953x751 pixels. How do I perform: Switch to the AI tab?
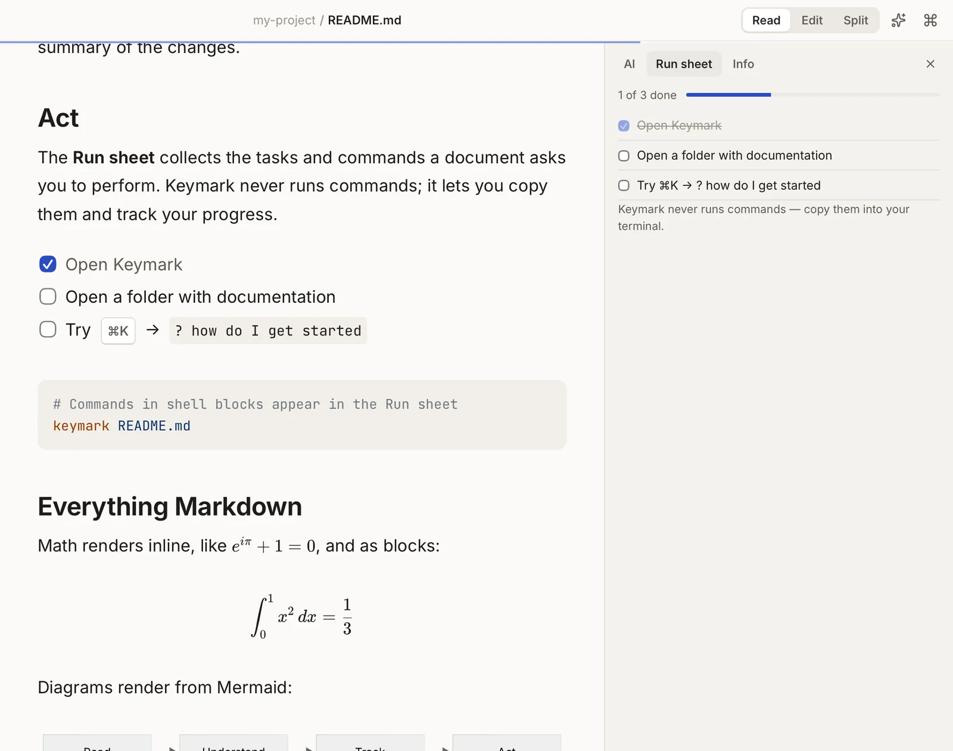629,64
